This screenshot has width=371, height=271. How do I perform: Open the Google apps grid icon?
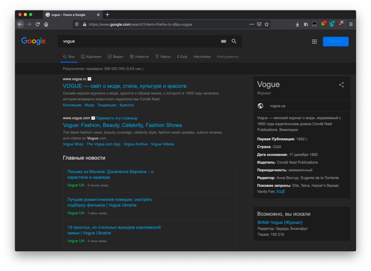pos(314,41)
